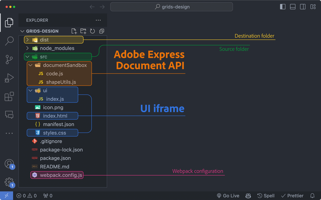
Task: Click Prettier in the status bar
Action: (x=292, y=196)
